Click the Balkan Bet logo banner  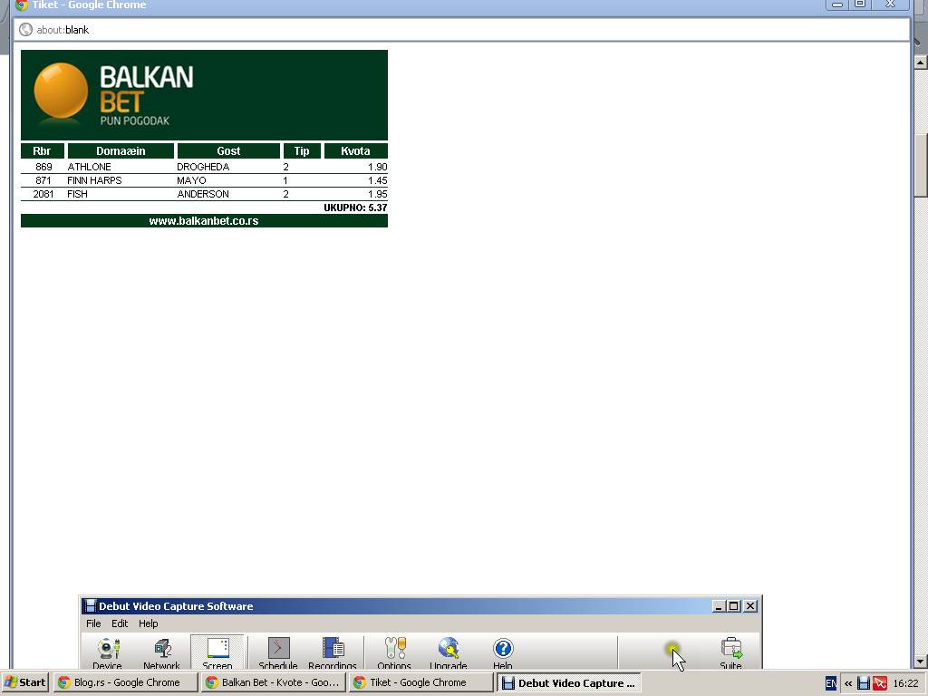[204, 95]
